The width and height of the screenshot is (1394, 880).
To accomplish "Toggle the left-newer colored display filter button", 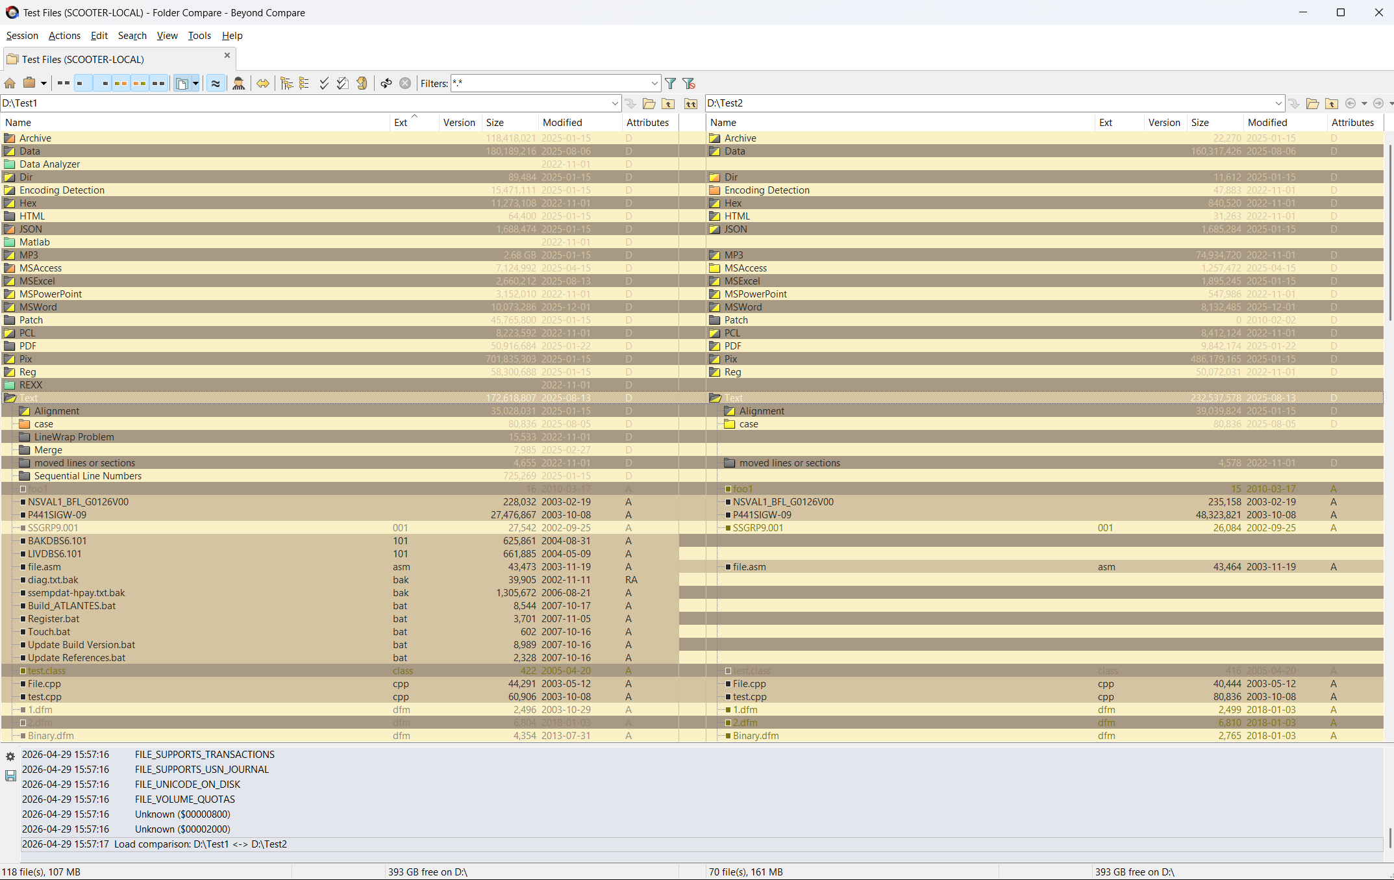I will coord(121,83).
